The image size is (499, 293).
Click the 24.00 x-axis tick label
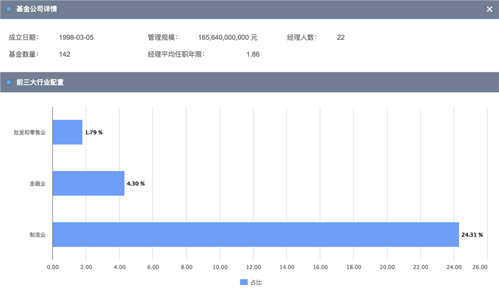tap(454, 267)
